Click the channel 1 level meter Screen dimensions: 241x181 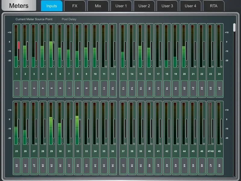point(16,46)
